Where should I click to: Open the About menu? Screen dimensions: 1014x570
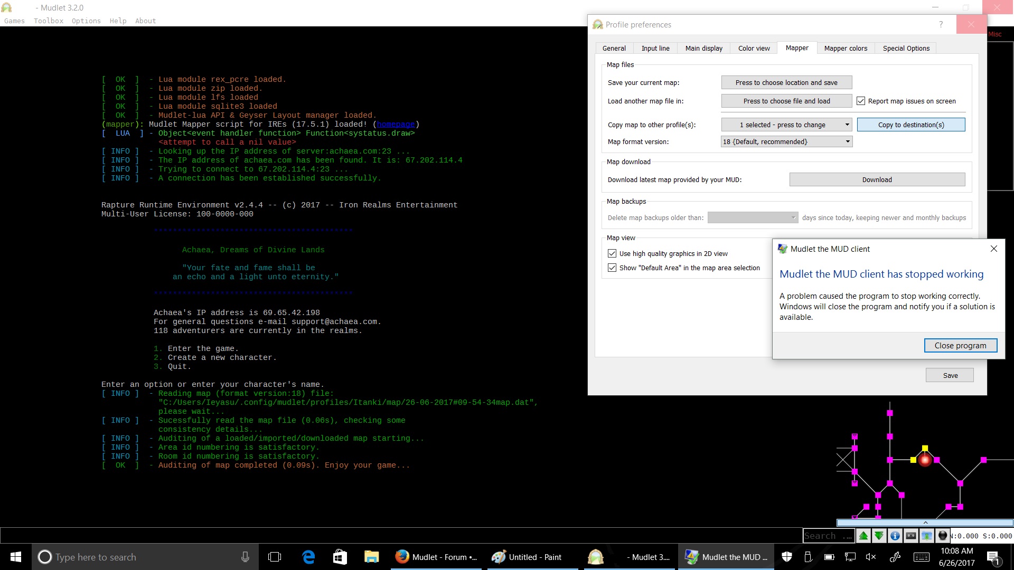click(x=145, y=21)
